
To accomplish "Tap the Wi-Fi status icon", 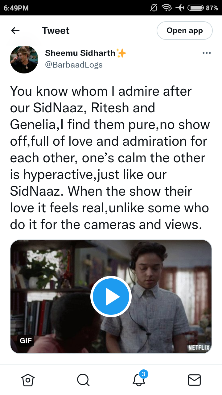I will [x=166, y=8].
